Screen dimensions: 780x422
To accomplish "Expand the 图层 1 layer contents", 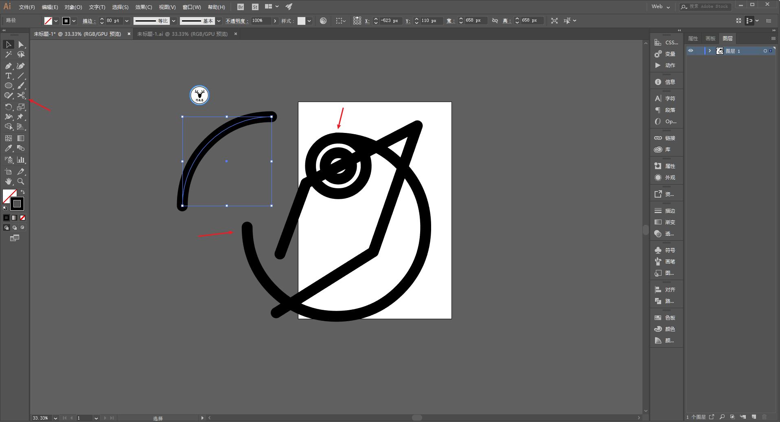I will [x=710, y=51].
